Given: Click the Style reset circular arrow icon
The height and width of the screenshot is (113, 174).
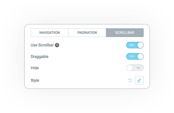Looking at the screenshot, I should point(130,80).
